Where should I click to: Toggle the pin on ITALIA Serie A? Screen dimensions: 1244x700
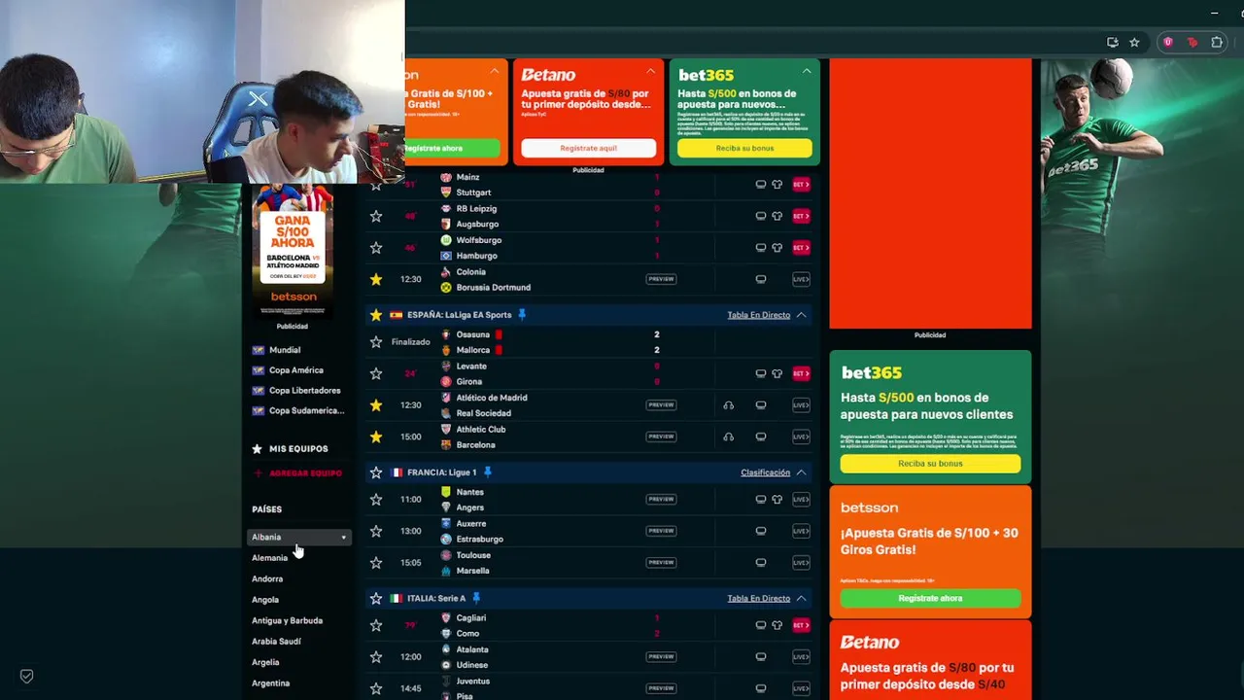point(476,598)
